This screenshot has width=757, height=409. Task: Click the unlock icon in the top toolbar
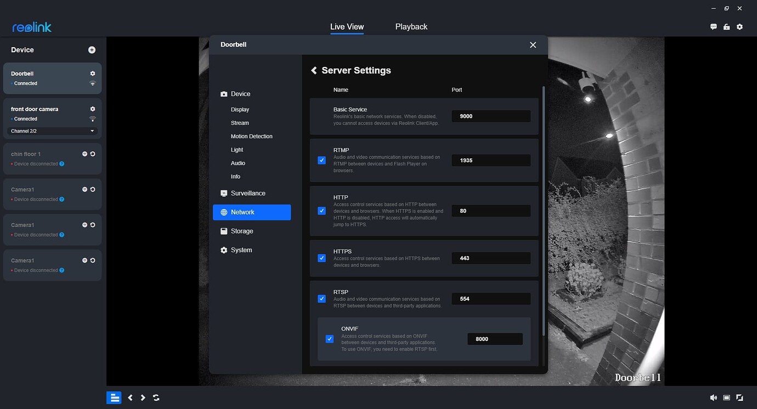pyautogui.click(x=726, y=26)
